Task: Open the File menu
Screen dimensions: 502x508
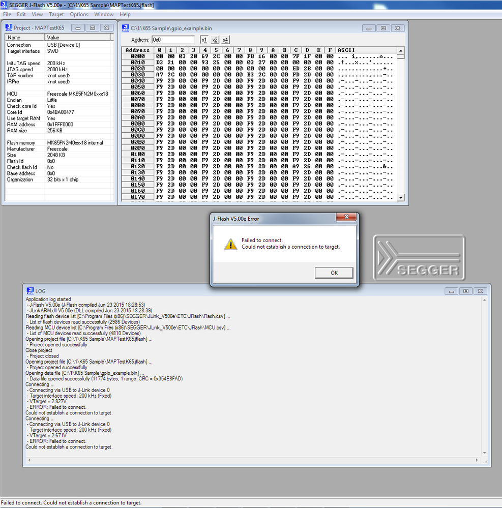Action: (x=7, y=14)
